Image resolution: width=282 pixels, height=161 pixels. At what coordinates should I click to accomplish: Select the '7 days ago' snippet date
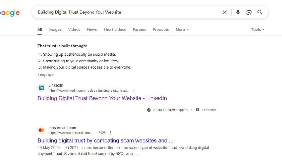click(45, 75)
